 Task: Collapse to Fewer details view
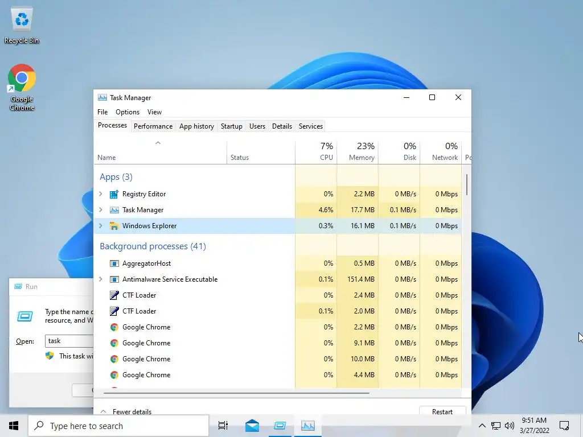pyautogui.click(x=126, y=412)
